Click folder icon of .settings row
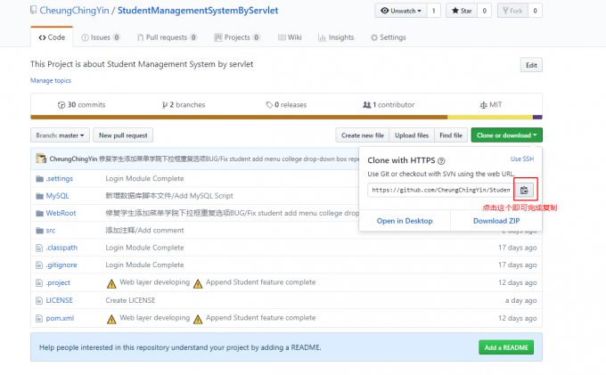 pos(39,178)
